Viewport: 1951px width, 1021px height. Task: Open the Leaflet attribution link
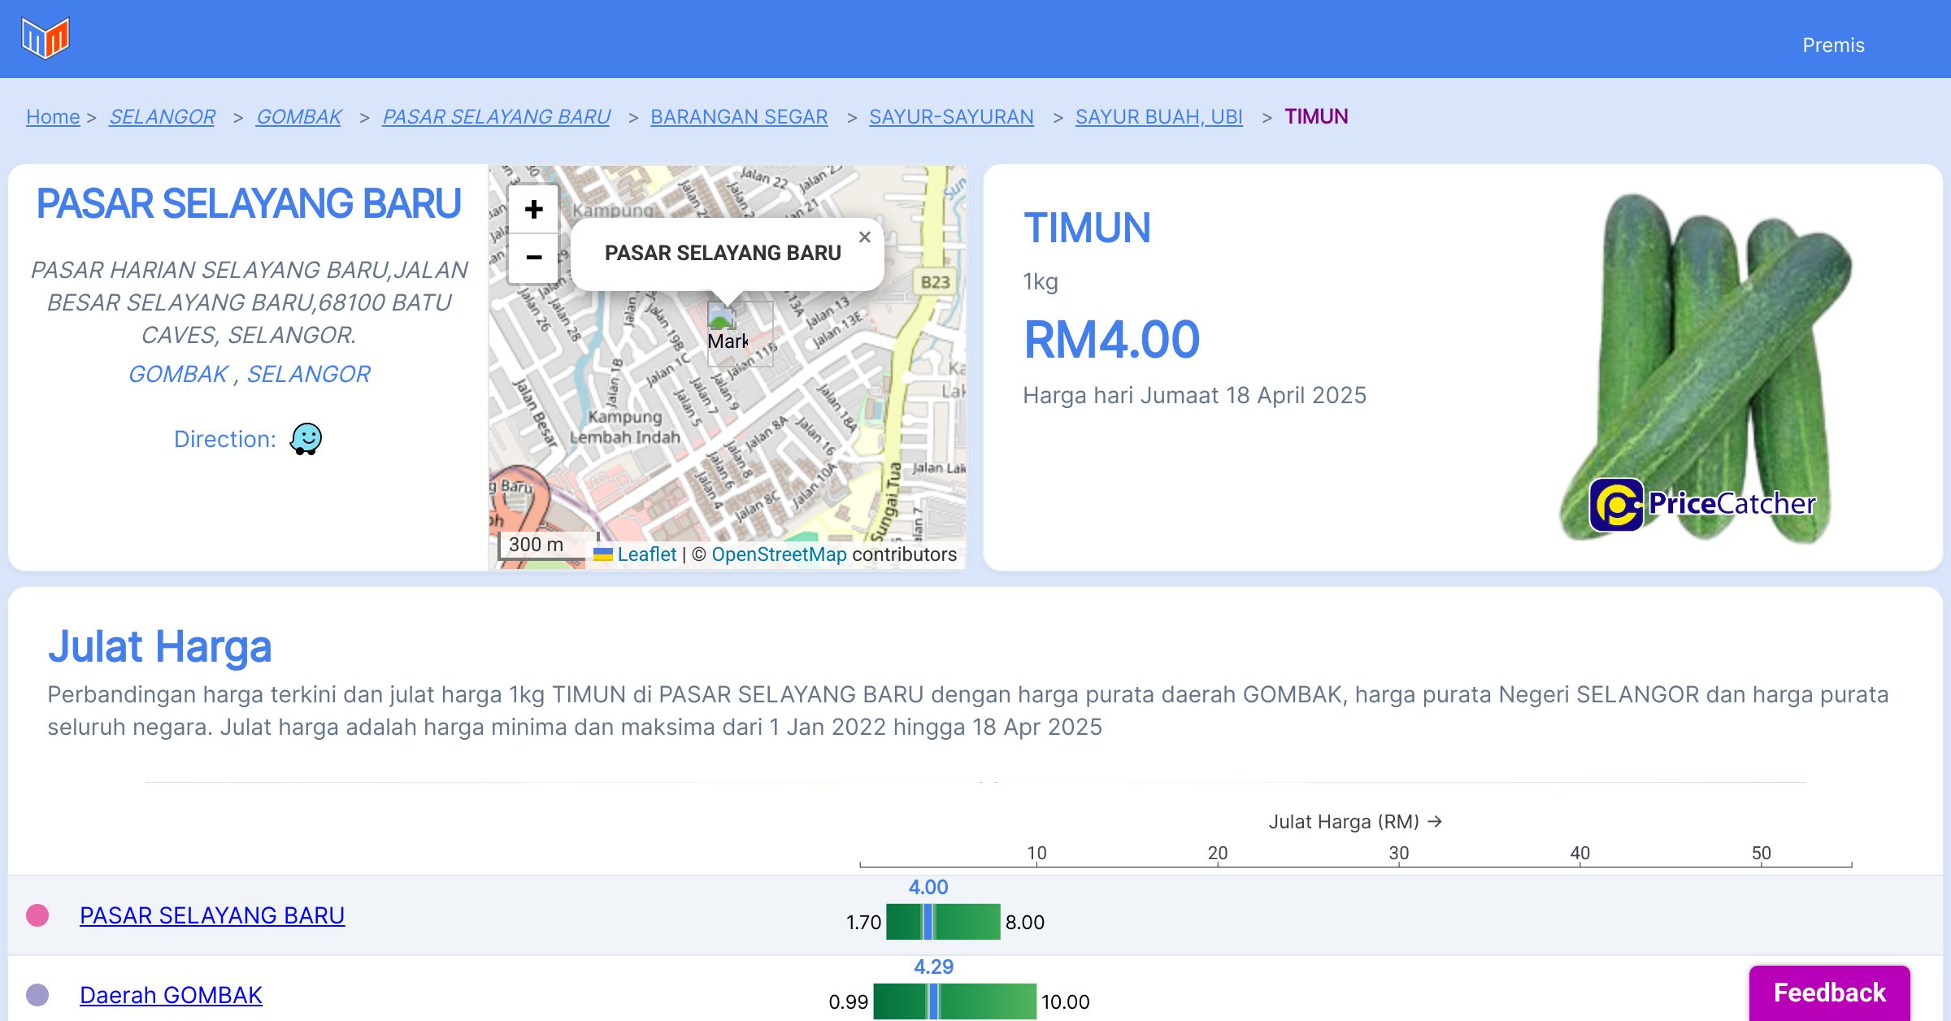click(646, 554)
